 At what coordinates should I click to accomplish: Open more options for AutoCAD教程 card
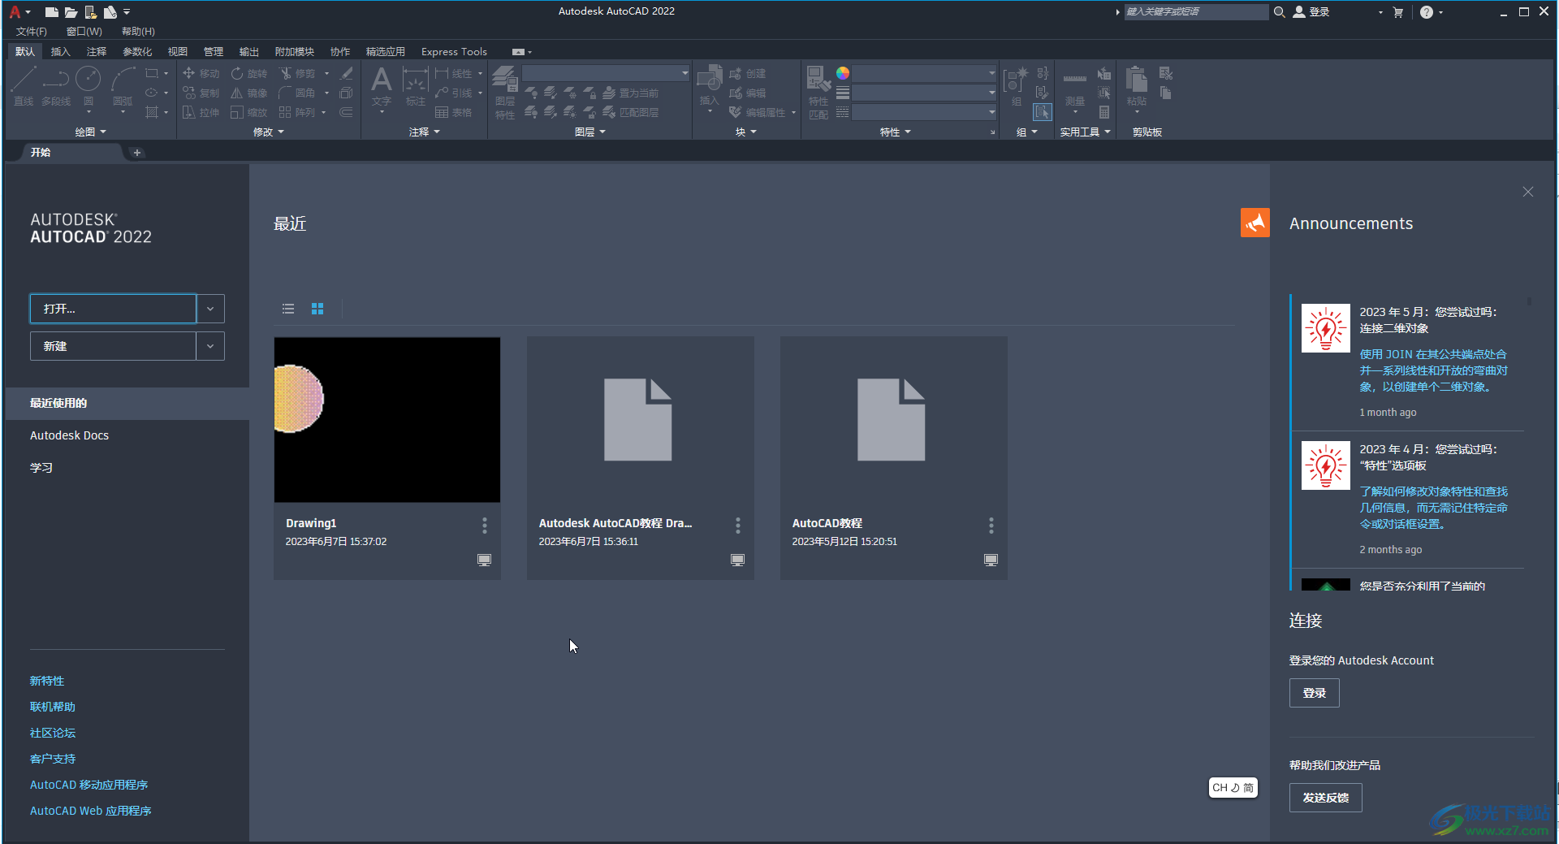point(991,526)
